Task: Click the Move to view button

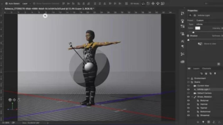Action: click(207, 44)
